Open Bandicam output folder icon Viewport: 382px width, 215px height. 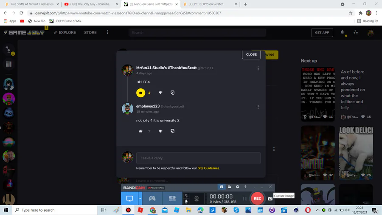pos(230,187)
